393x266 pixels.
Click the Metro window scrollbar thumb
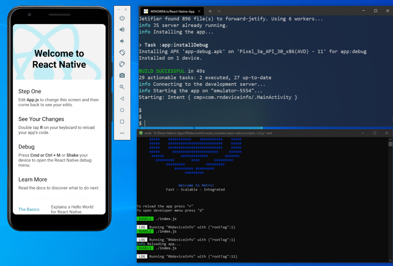click(x=390, y=144)
